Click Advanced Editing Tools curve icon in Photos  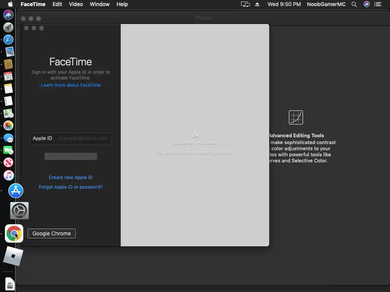pyautogui.click(x=296, y=117)
